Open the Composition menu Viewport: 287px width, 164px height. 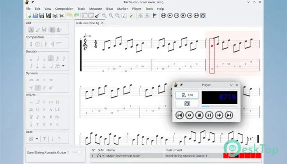pyautogui.click(x=64, y=9)
